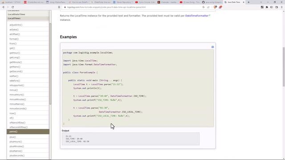
Task: Open the extensions puzzle icon
Action: tap(267, 7)
